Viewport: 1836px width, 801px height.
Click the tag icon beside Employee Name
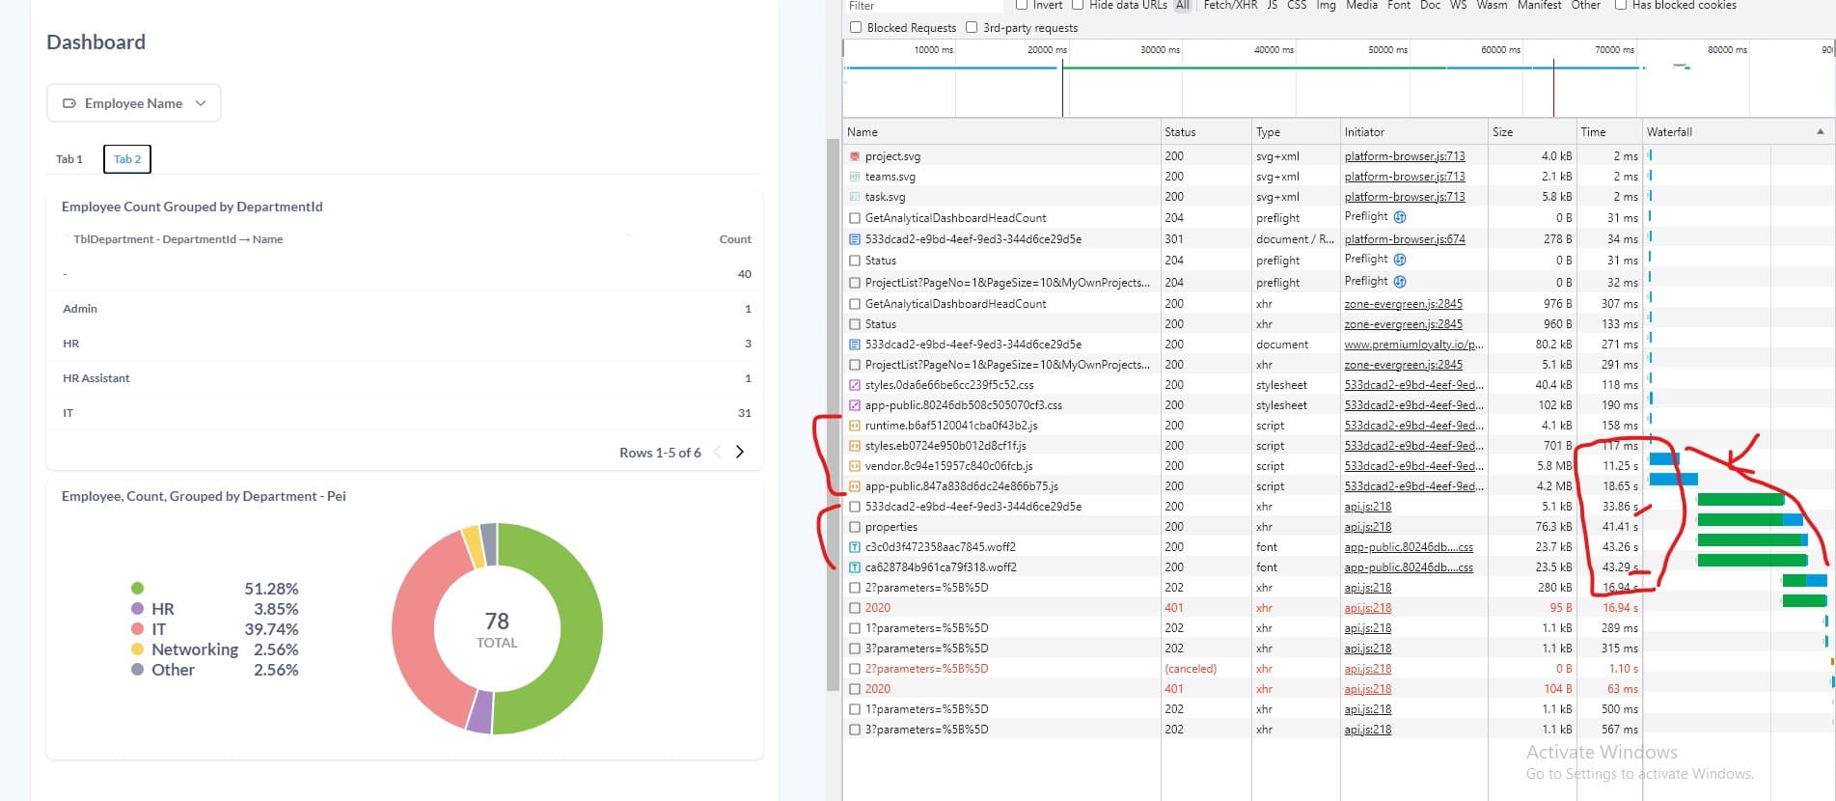(x=69, y=103)
